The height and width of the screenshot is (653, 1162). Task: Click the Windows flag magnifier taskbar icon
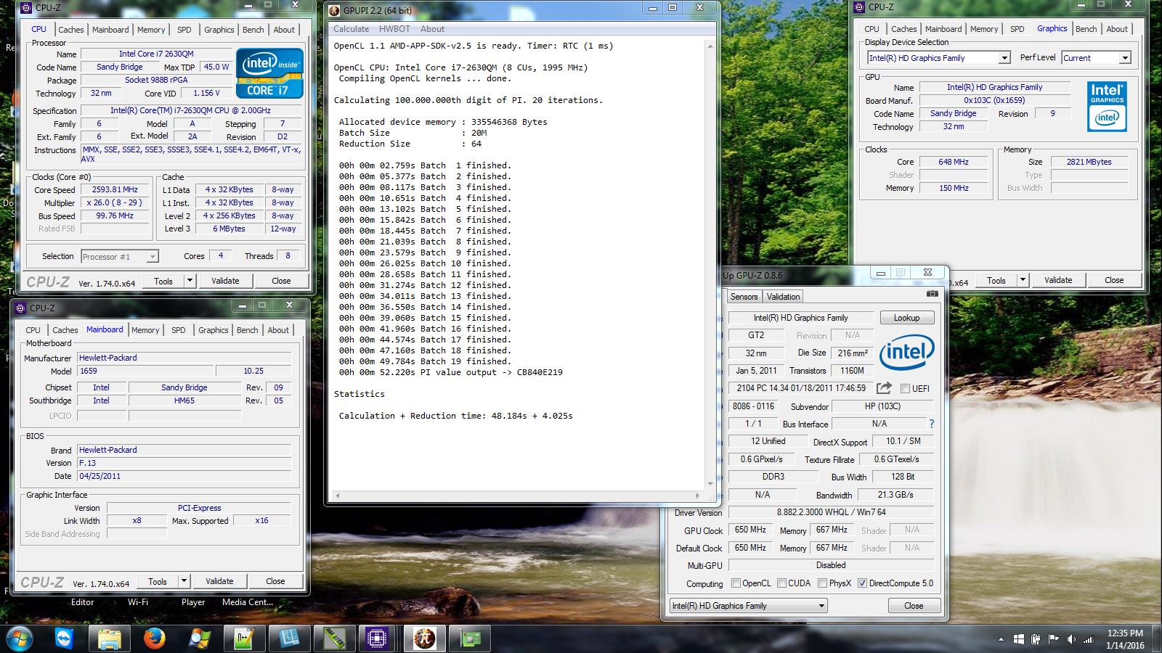[200, 638]
